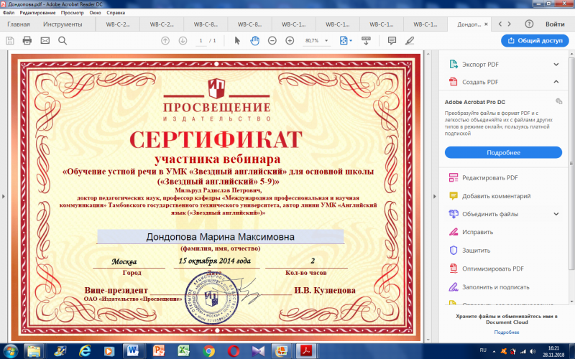Zoom in with plus icon
The width and height of the screenshot is (575, 359).
(x=290, y=41)
